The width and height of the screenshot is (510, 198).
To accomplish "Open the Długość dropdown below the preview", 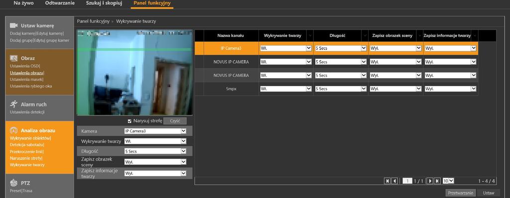I will pos(155,151).
